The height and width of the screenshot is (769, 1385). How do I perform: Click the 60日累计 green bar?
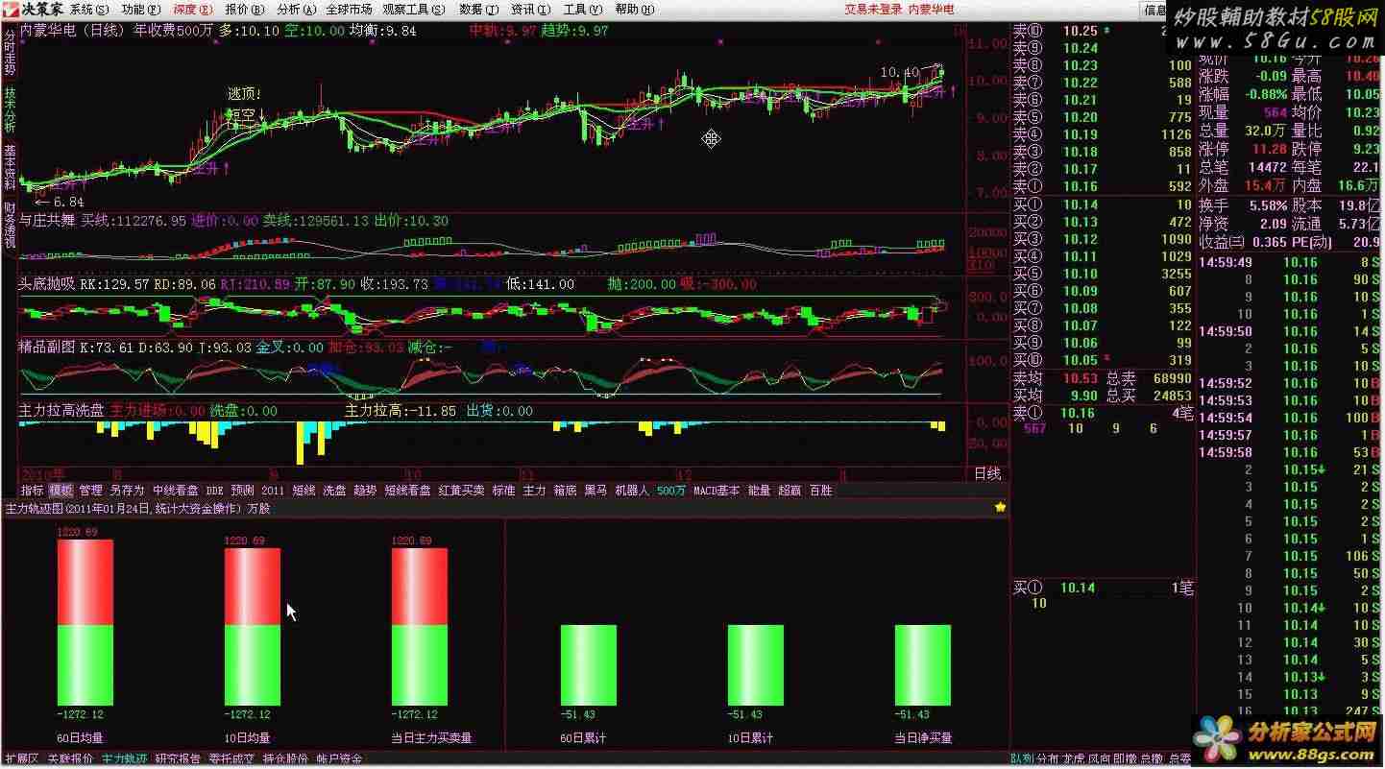(x=589, y=666)
